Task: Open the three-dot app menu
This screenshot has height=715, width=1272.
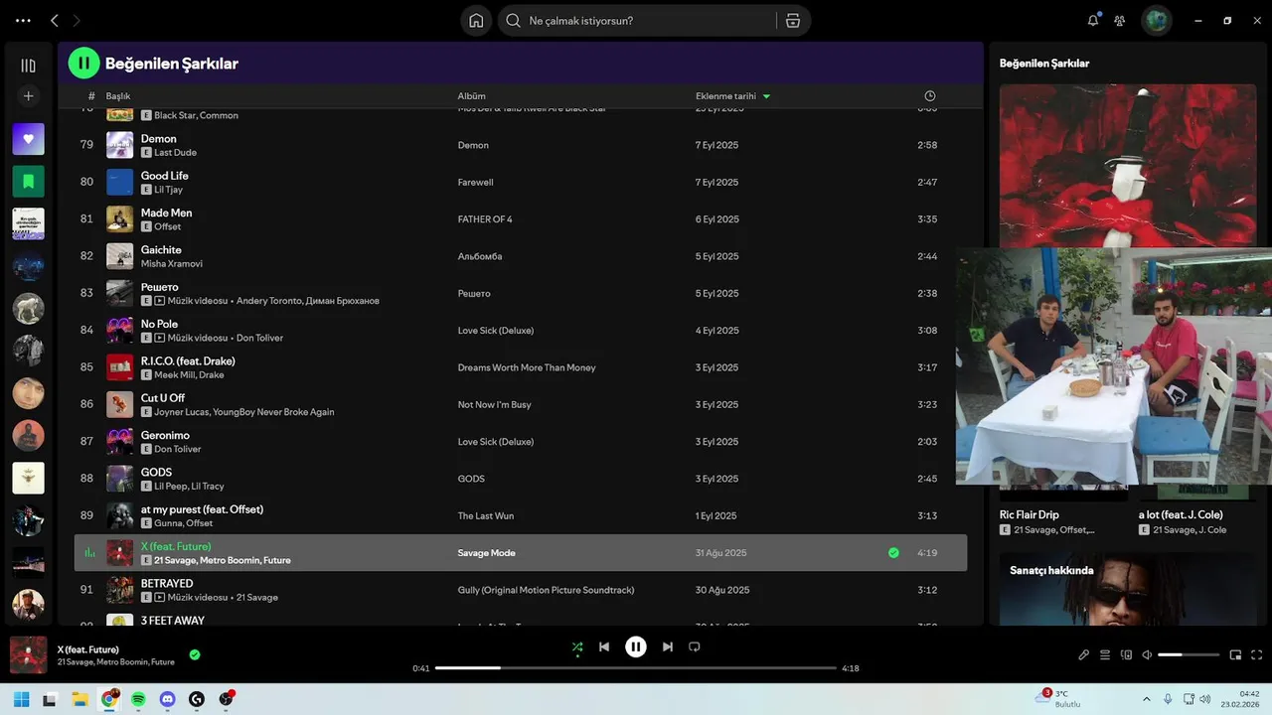Action: click(23, 20)
